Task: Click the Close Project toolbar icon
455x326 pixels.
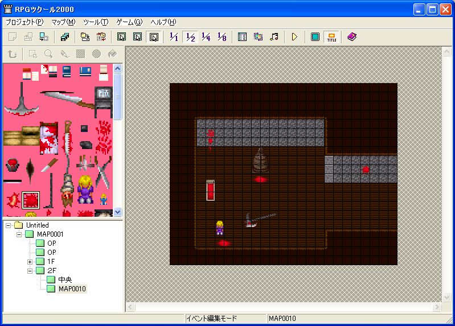Action: pyautogui.click(x=44, y=37)
